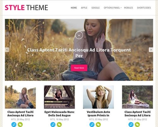Click green comment icon under Sociosqu Ad Litora post
The height and width of the screenshot is (127, 158).
coord(137,124)
